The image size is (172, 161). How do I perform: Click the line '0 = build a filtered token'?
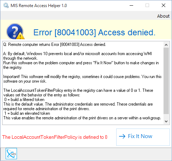tap(24, 100)
